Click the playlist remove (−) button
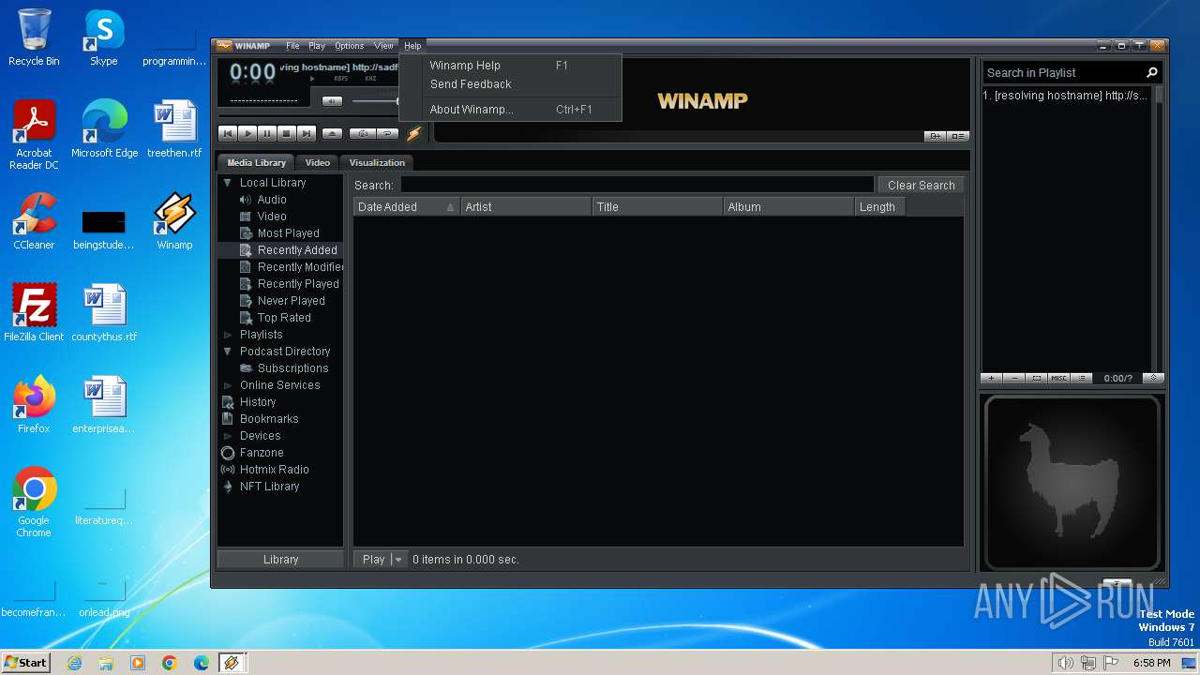The width and height of the screenshot is (1200, 675). click(x=1014, y=379)
